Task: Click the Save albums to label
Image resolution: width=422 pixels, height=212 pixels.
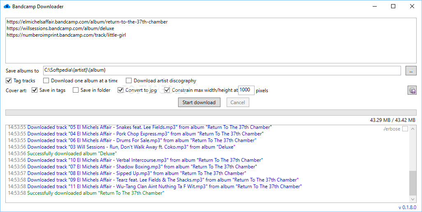Action: point(22,71)
